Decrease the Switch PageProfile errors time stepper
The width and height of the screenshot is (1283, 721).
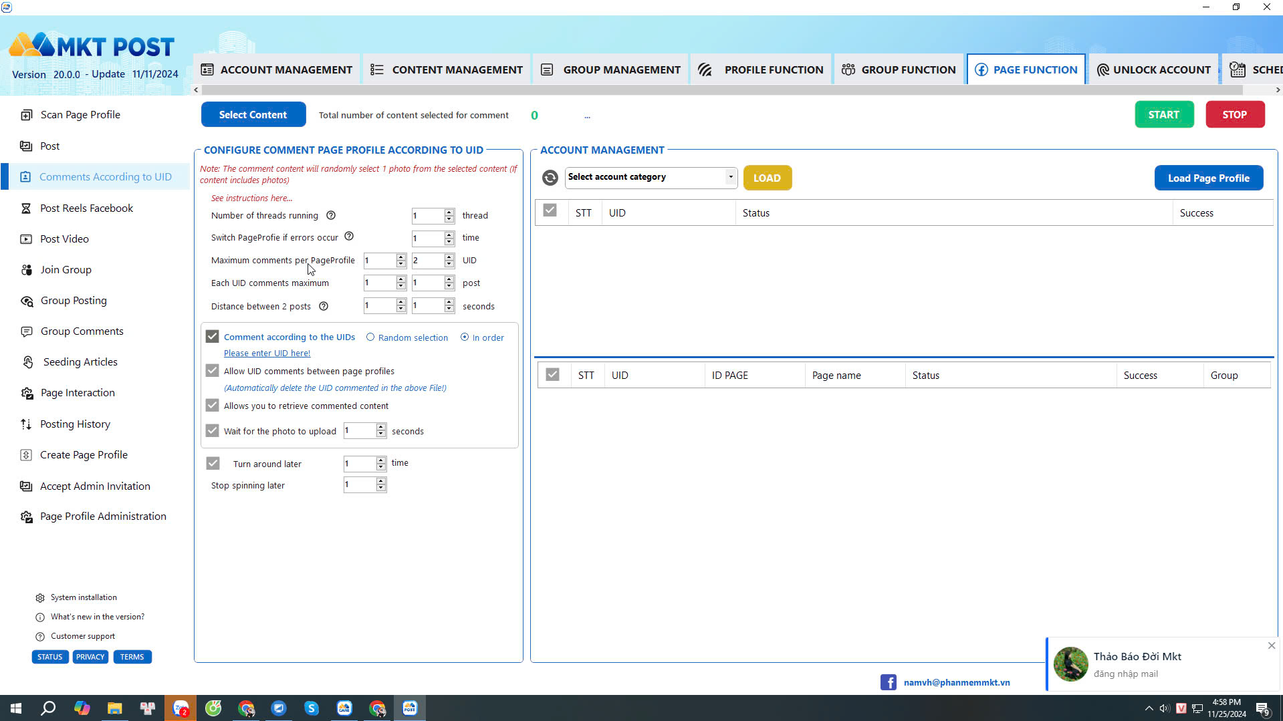(449, 242)
